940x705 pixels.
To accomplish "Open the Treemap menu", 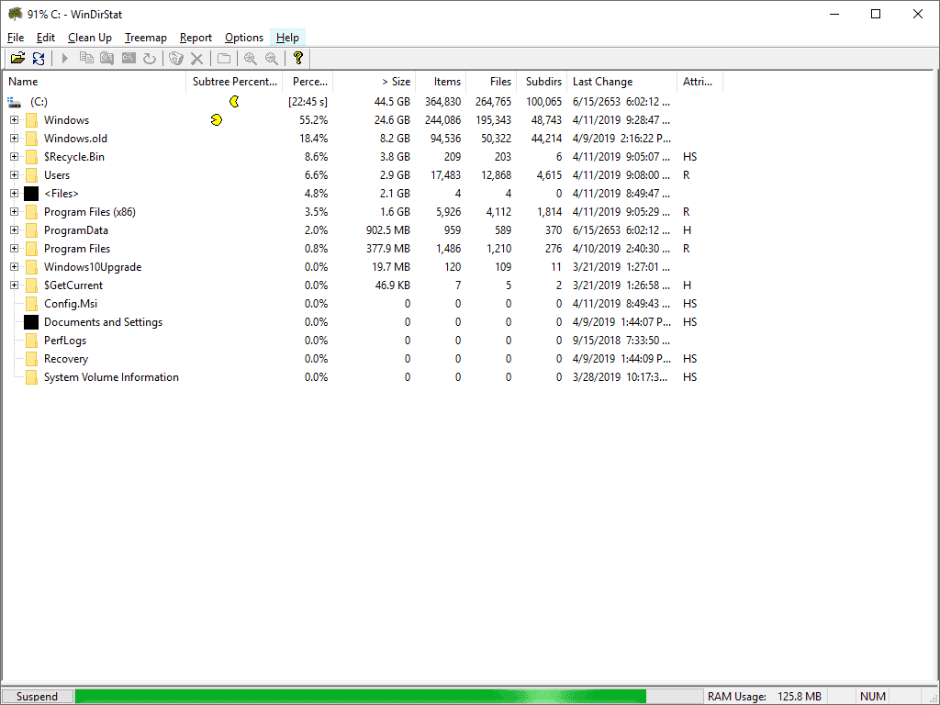I will click(146, 37).
